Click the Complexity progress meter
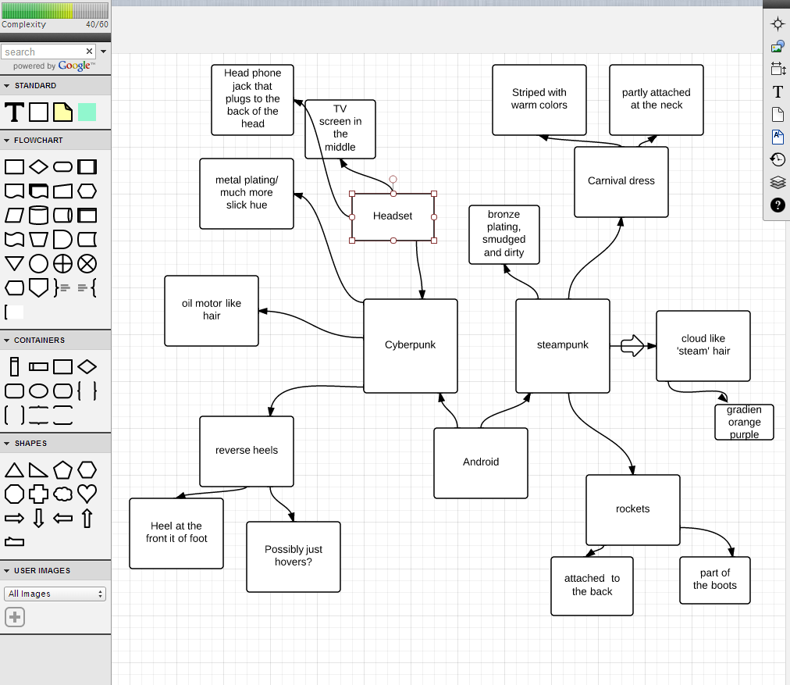790x685 pixels. pyautogui.click(x=55, y=10)
